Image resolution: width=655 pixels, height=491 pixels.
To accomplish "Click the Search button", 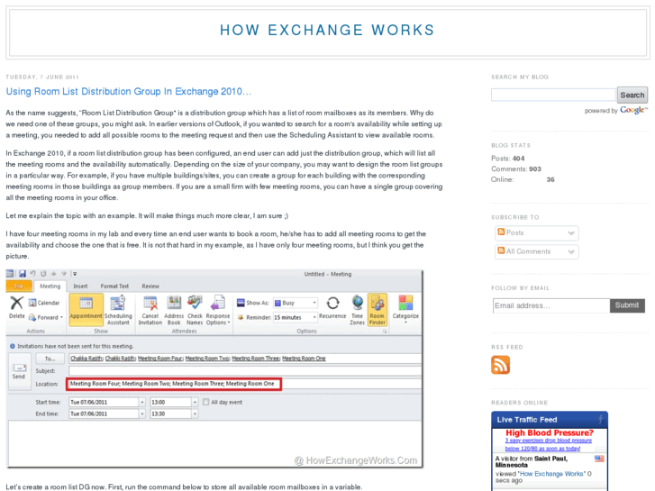I will click(632, 95).
